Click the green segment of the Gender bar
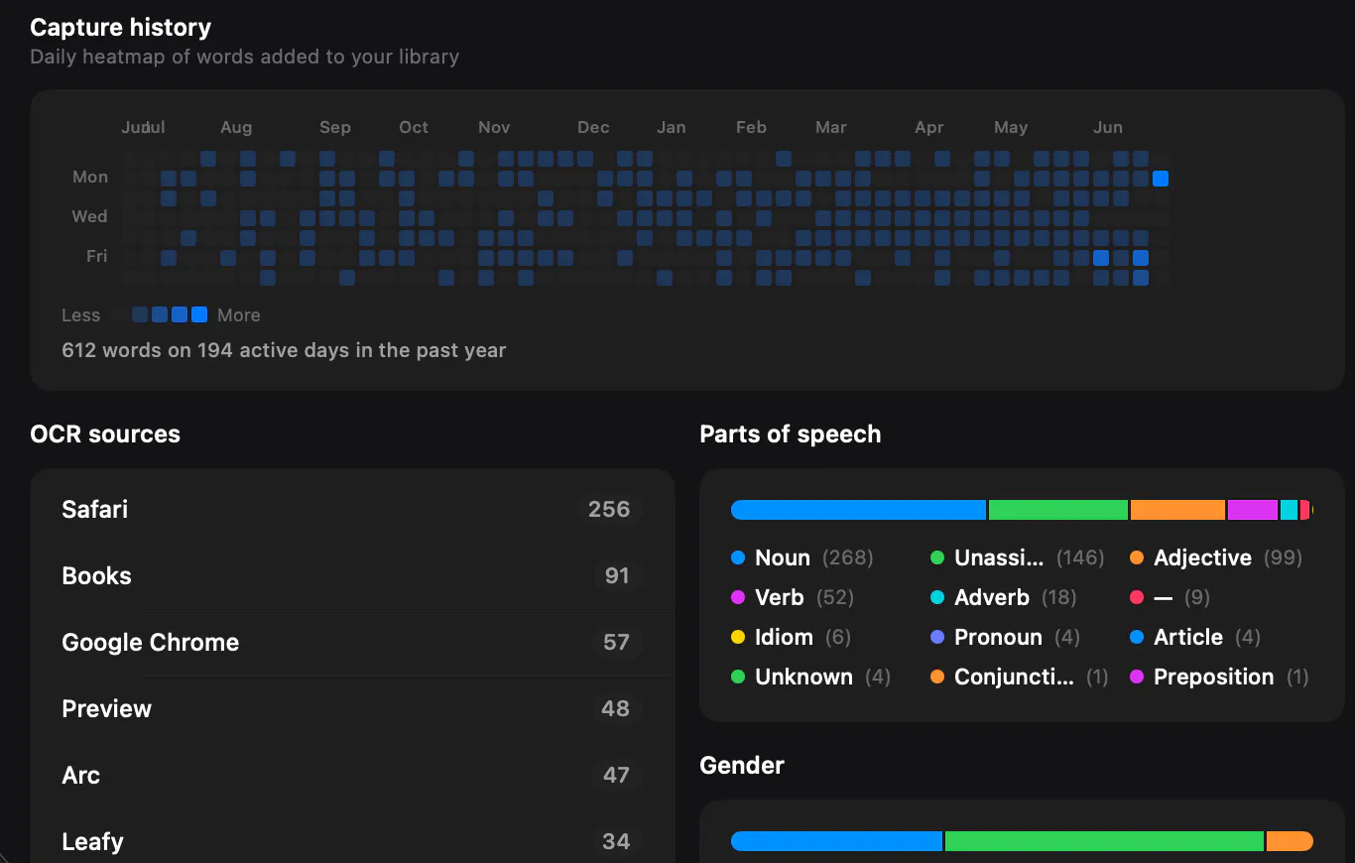1355x863 pixels. tap(1105, 841)
